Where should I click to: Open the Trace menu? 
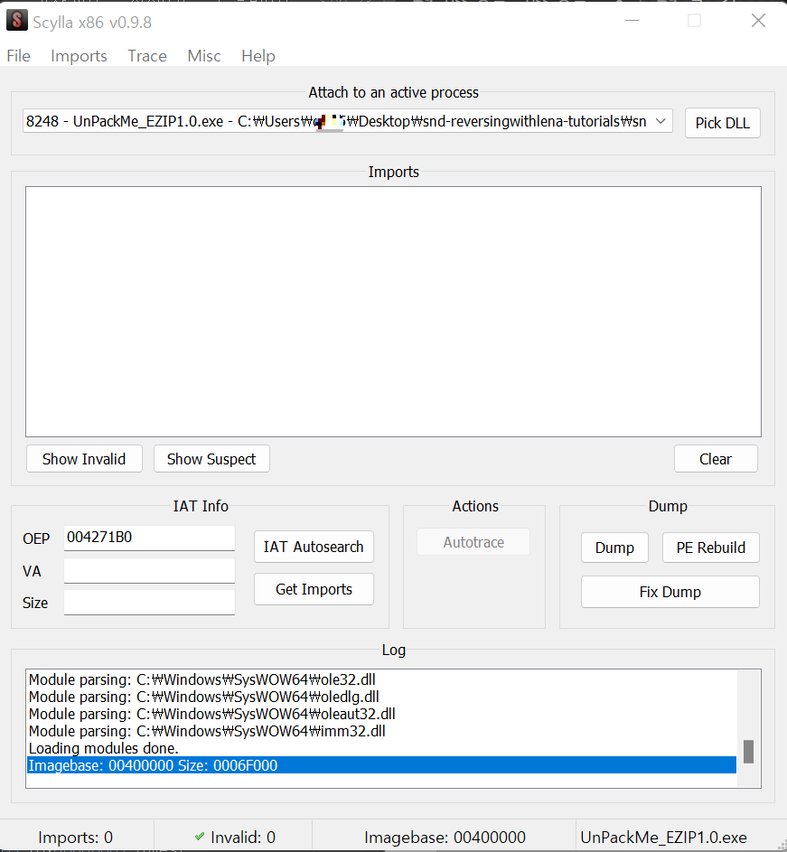[147, 56]
